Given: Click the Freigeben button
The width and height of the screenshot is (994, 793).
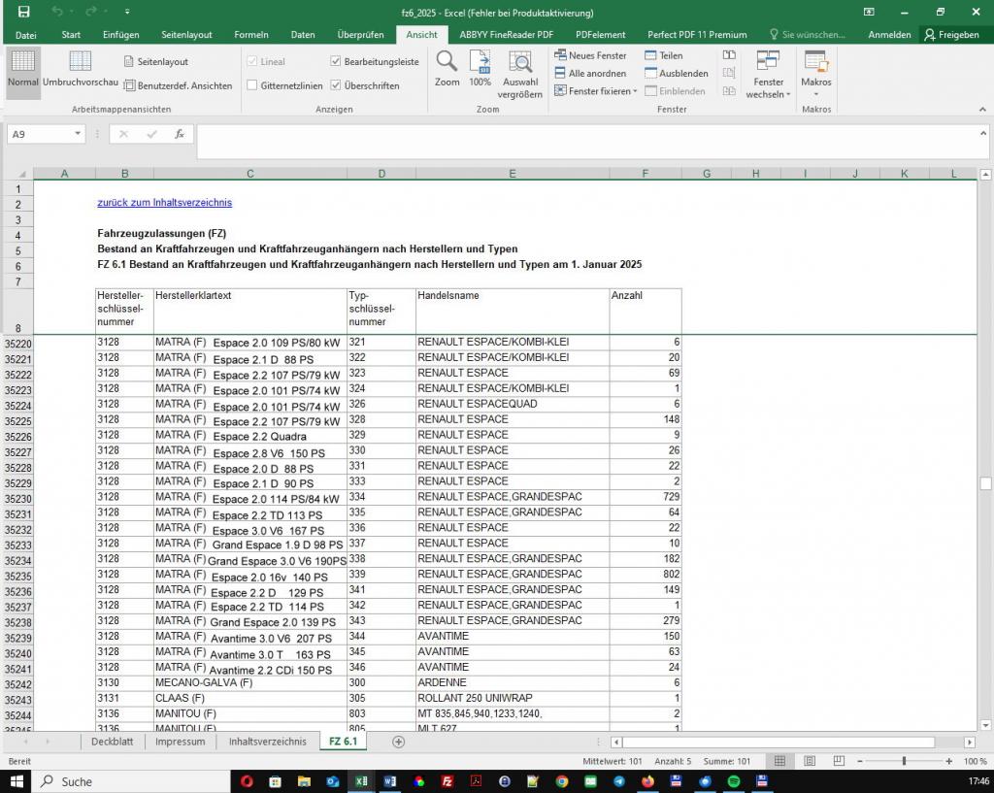Looking at the screenshot, I should coord(952,35).
